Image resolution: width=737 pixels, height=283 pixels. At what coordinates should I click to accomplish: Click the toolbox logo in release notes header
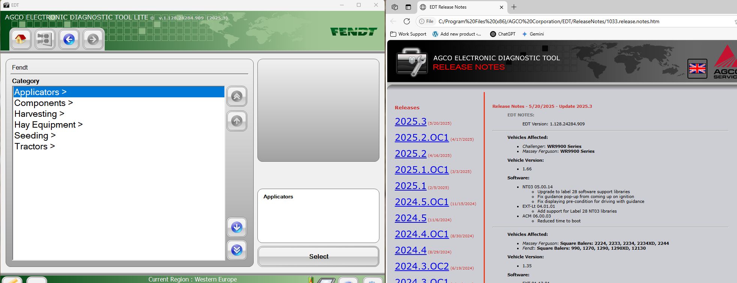pos(412,62)
